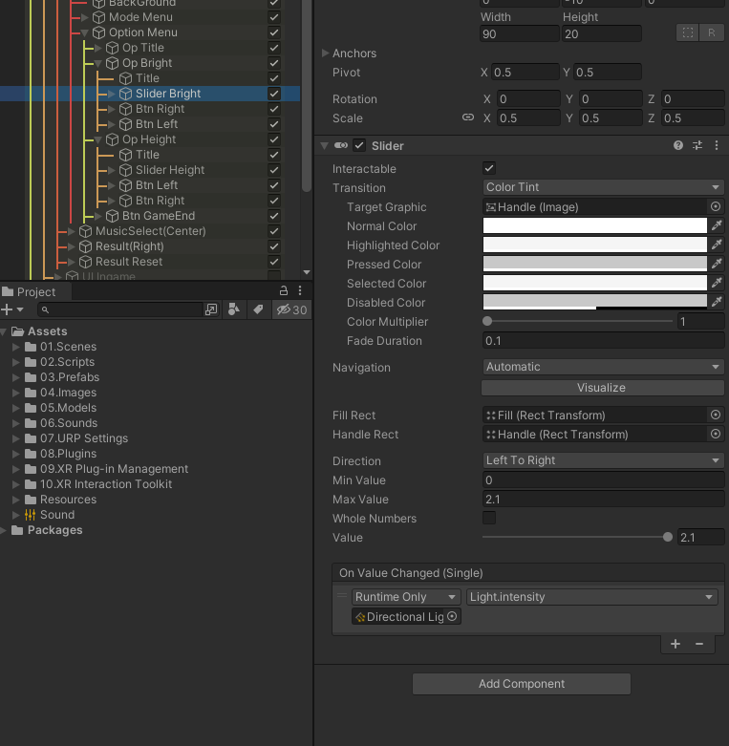Add new On Value Changed listener plus
Viewport: 729px width, 746px height.
pyautogui.click(x=675, y=644)
